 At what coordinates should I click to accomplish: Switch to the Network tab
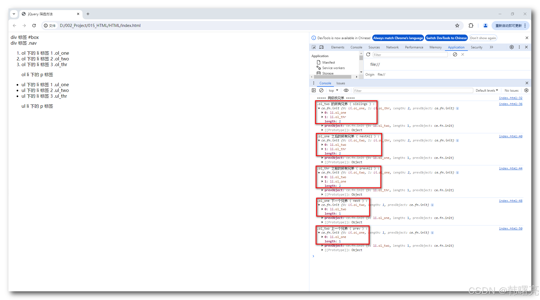tap(392, 47)
